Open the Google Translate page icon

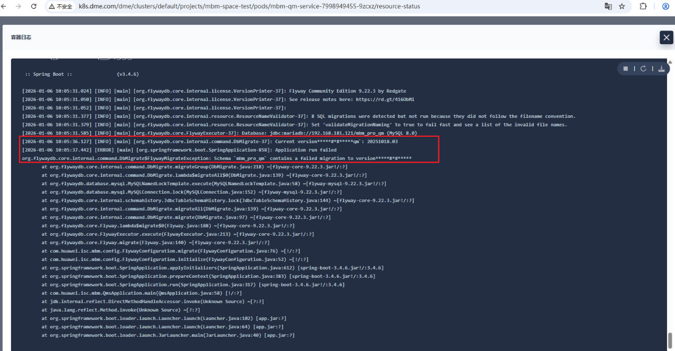(x=608, y=6)
